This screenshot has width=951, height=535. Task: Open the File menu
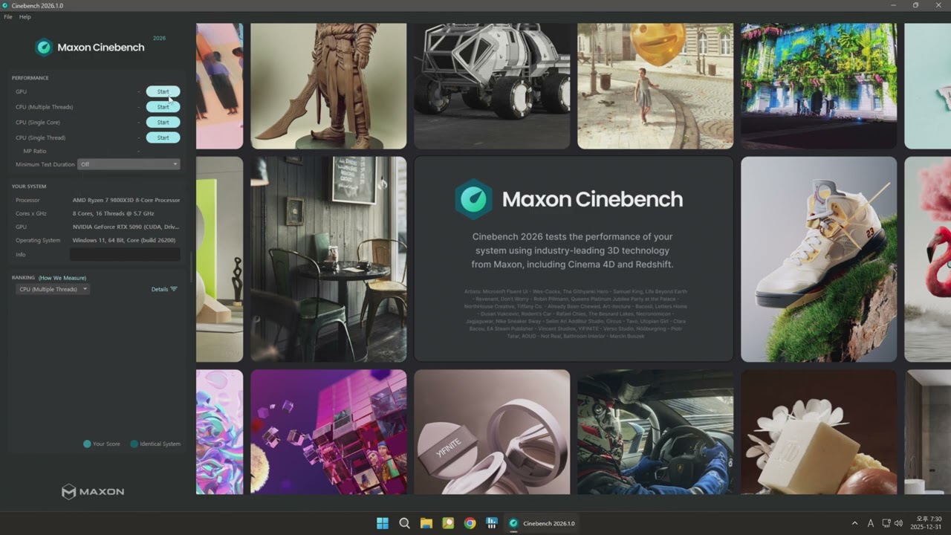pos(8,16)
